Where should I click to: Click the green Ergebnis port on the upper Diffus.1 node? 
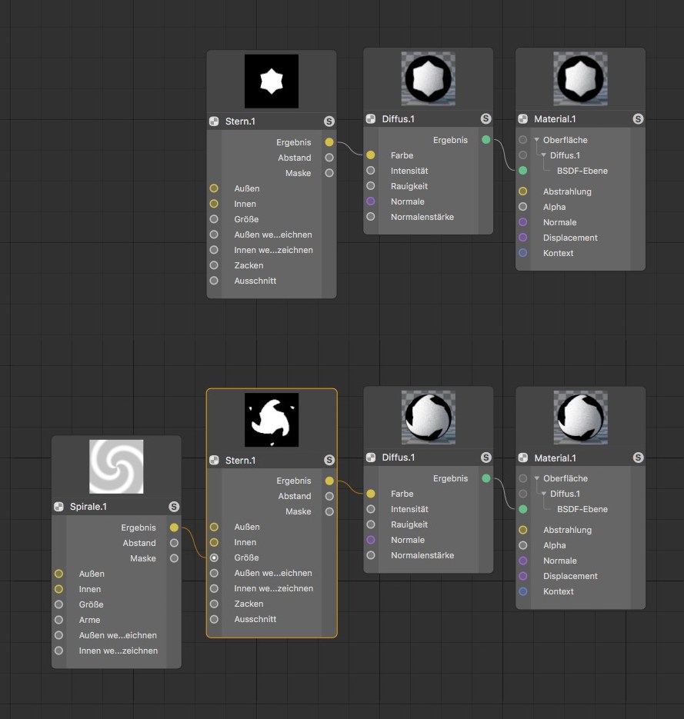(x=485, y=139)
